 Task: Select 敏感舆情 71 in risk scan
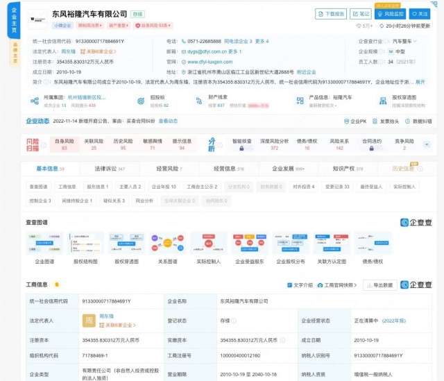tap(153, 144)
